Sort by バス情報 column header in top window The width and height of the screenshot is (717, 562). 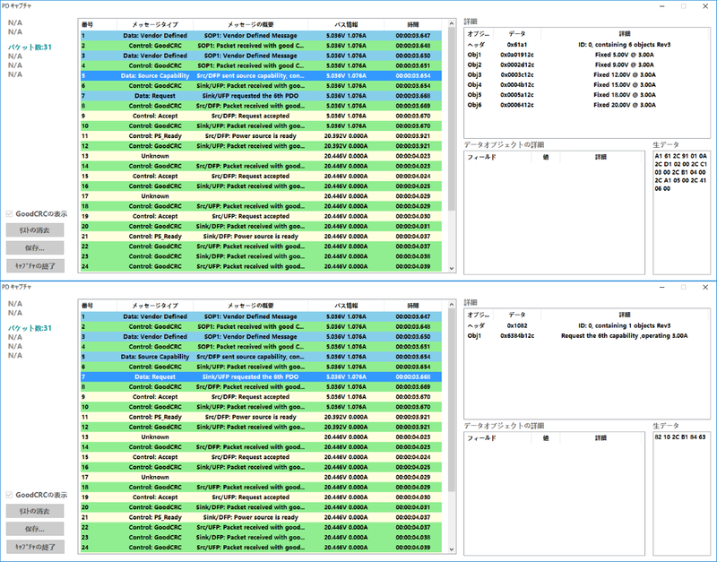[346, 25]
